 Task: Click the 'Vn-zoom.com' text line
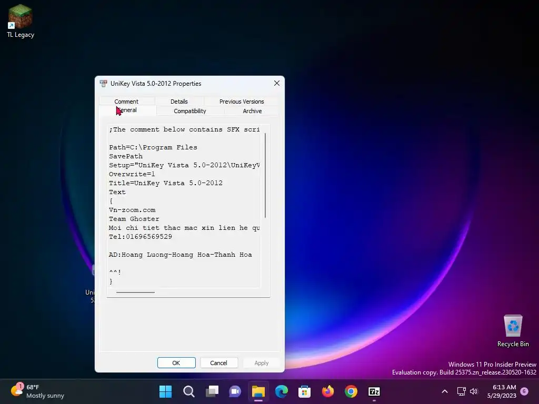132,210
